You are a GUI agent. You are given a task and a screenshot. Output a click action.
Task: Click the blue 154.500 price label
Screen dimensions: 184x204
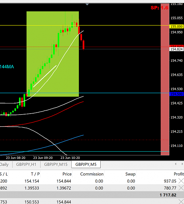[176, 94]
